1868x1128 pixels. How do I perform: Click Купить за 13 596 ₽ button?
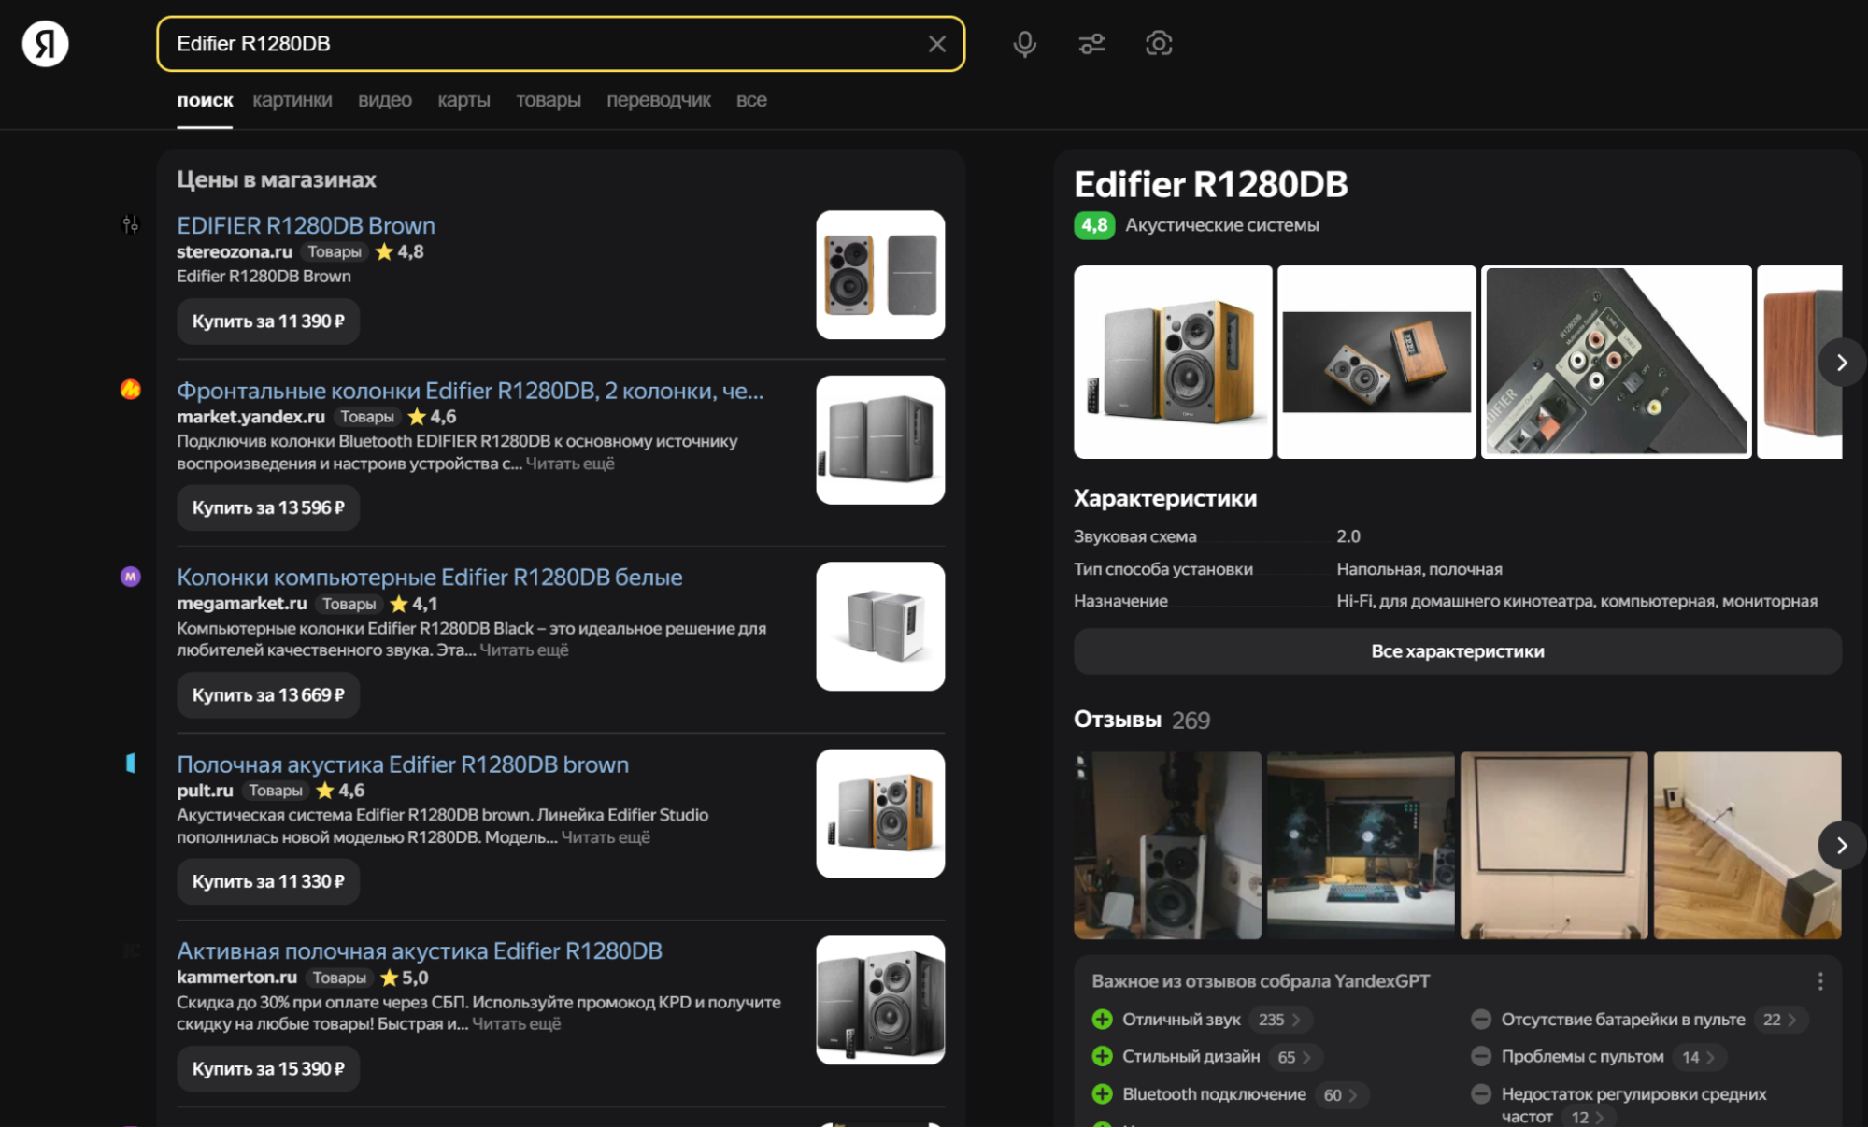point(268,508)
